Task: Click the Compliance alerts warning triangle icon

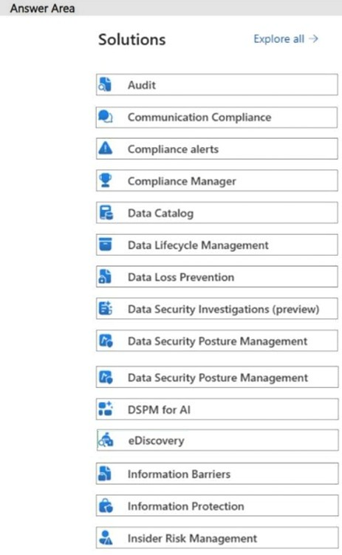Action: coord(106,148)
